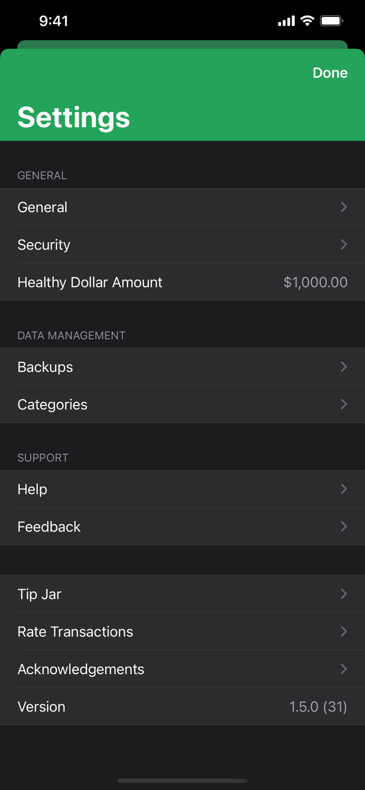This screenshot has height=790, width=365.
Task: Tap Healthy Dollar Amount to edit value
Action: coord(90,282)
